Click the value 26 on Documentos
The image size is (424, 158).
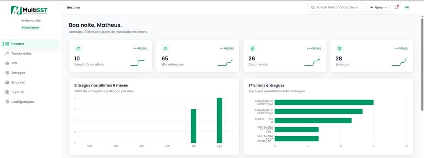[x=252, y=58]
